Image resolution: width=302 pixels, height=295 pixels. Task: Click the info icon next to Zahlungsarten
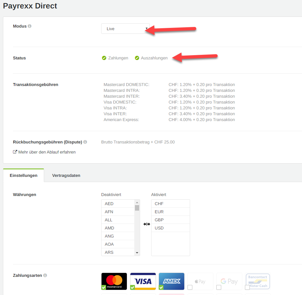45,276
